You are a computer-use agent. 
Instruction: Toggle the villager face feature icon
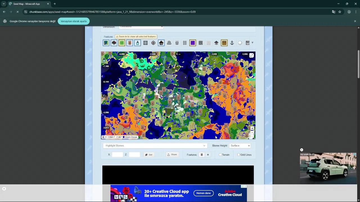click(x=130, y=43)
